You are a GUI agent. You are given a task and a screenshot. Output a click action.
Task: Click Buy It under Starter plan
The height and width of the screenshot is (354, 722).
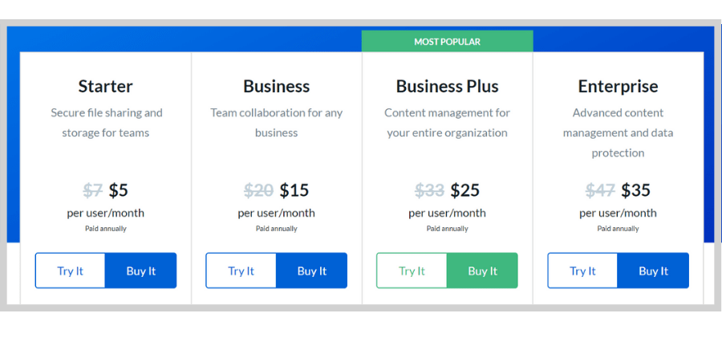(141, 271)
